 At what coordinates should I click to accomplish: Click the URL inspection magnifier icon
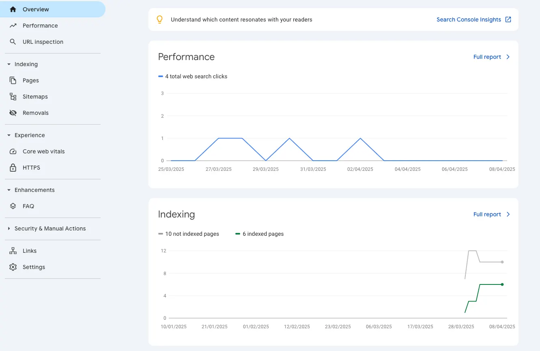click(12, 41)
